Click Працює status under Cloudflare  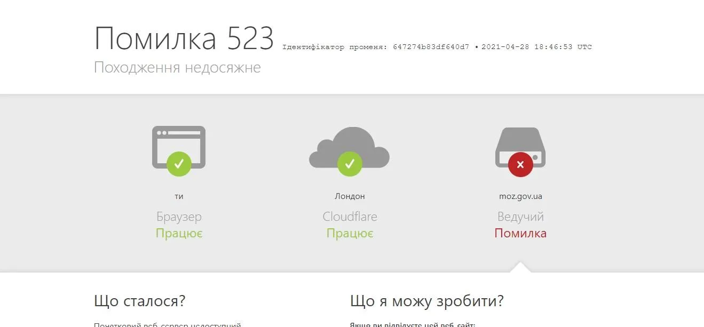tap(350, 234)
